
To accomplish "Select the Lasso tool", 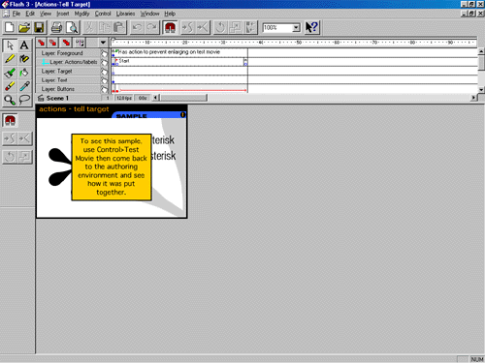I will coord(24,101).
